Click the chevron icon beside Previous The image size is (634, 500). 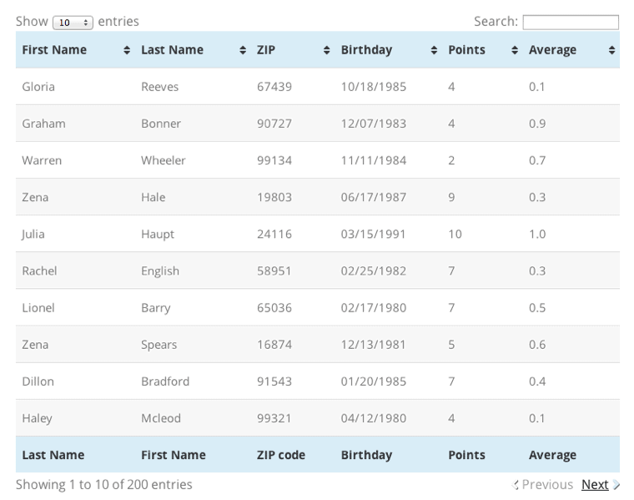516,485
